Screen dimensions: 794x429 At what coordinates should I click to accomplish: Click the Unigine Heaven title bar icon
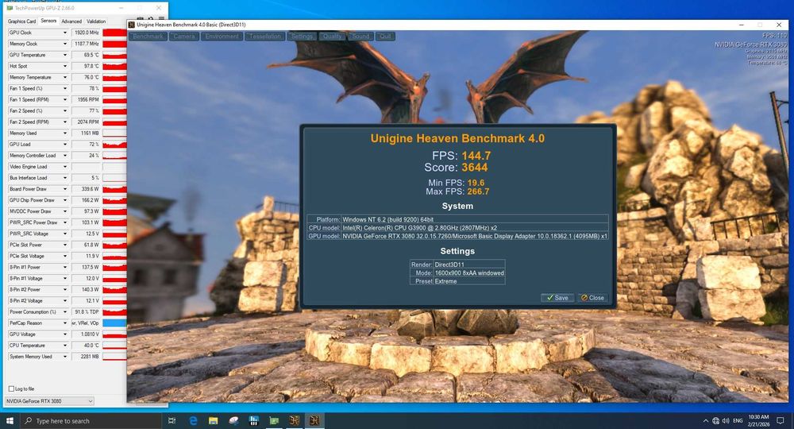[132, 25]
